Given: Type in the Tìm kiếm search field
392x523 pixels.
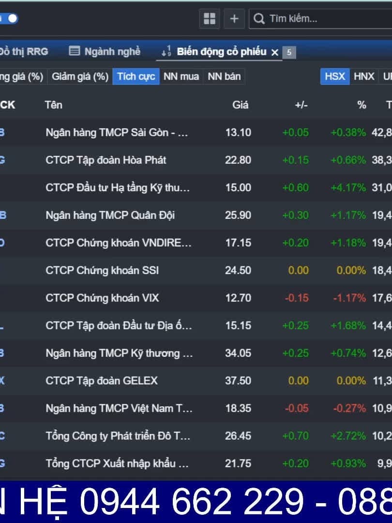Looking at the screenshot, I should click(324, 19).
